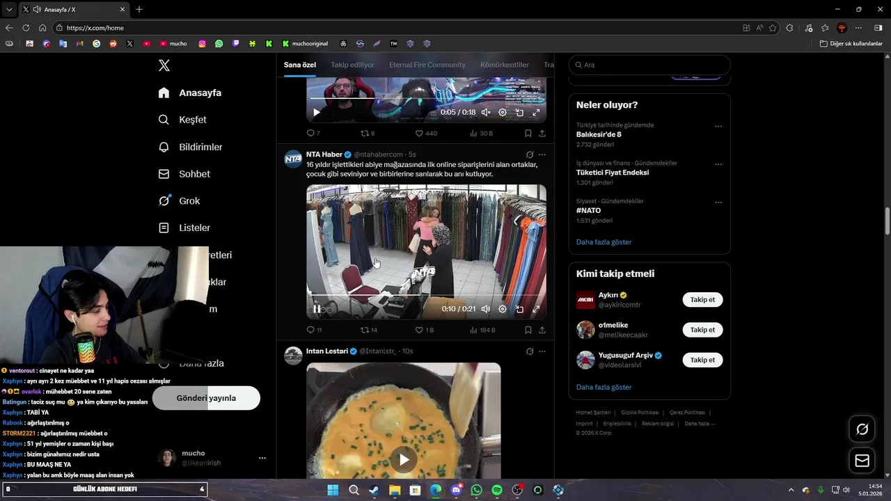Open Spotify from the taskbar
Image resolution: width=891 pixels, height=501 pixels.
[x=497, y=490]
